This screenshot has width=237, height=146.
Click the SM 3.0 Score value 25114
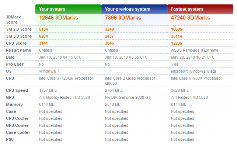(177, 36)
